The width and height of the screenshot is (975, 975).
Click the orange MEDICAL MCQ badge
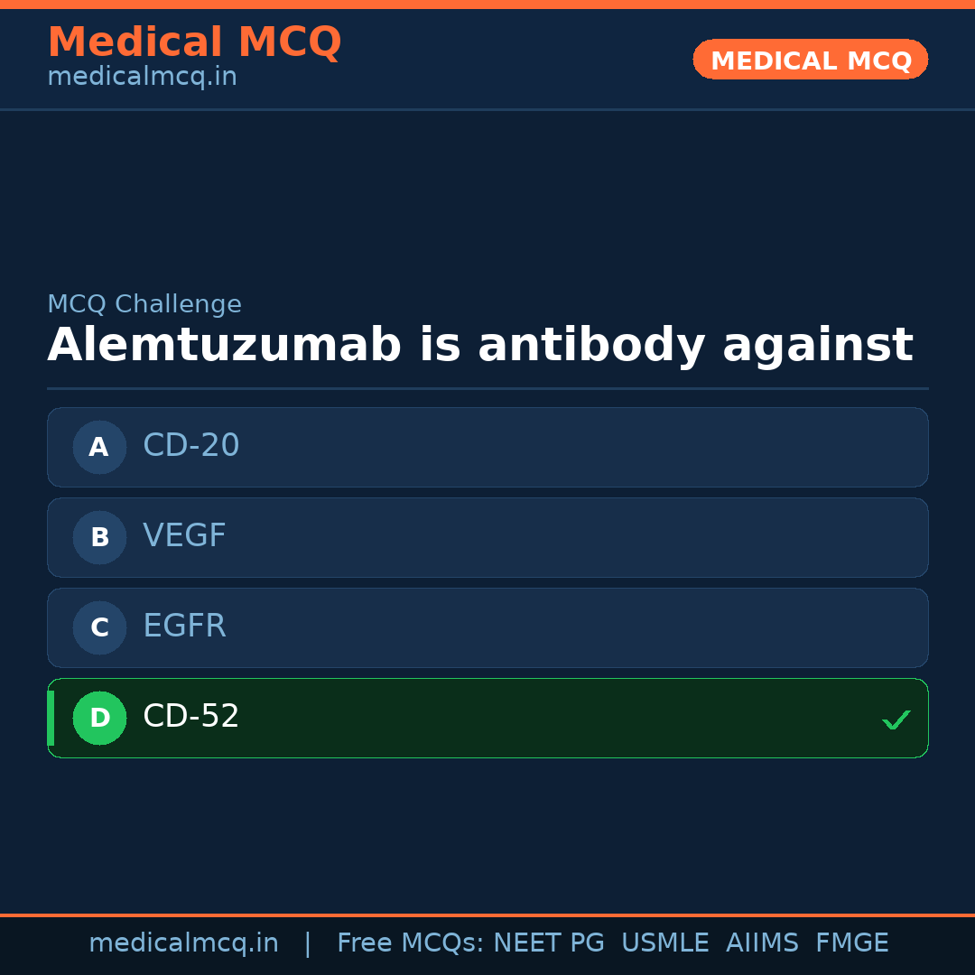[811, 60]
